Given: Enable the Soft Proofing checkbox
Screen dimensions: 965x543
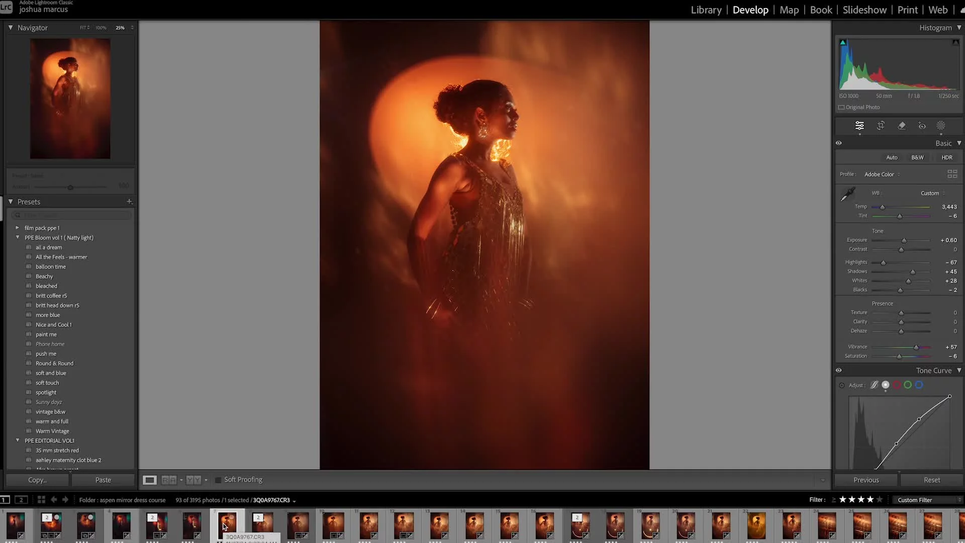Looking at the screenshot, I should point(218,480).
